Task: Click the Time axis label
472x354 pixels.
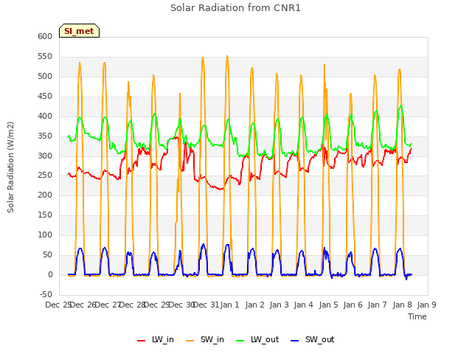Action: [417, 316]
